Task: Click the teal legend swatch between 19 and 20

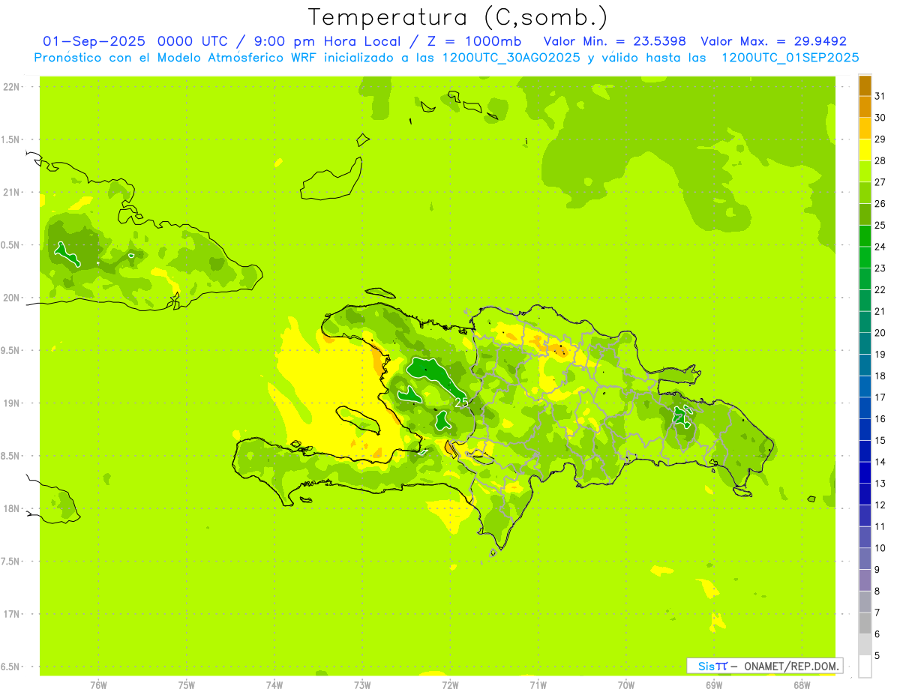Action: 865,344
